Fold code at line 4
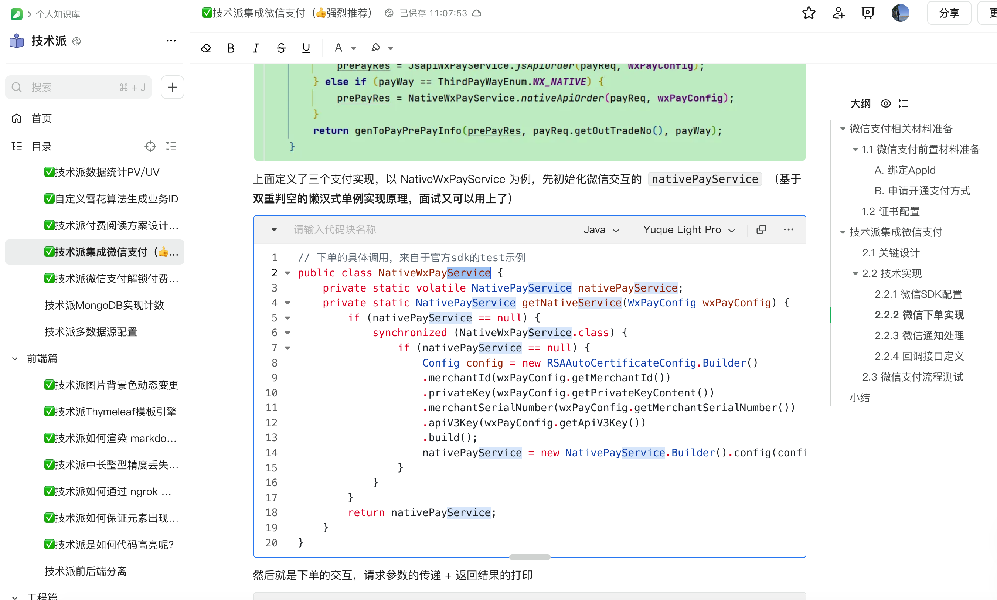Screen dimensions: 997x600 point(287,303)
